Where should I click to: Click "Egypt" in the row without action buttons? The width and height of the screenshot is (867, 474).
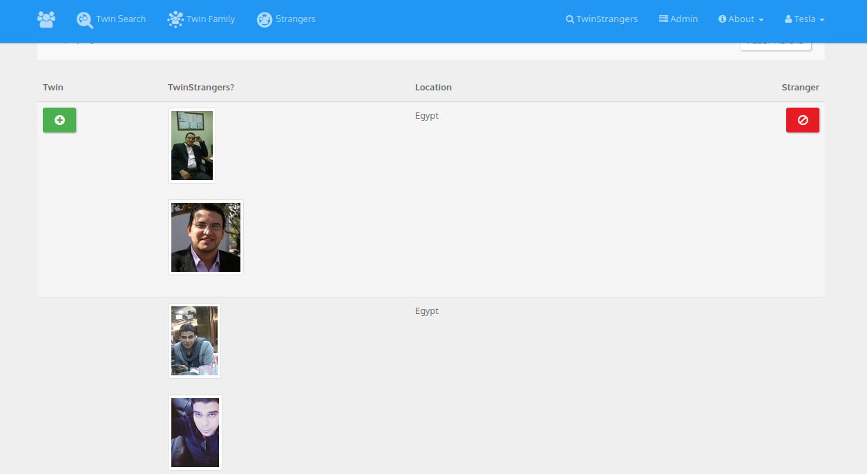point(427,311)
